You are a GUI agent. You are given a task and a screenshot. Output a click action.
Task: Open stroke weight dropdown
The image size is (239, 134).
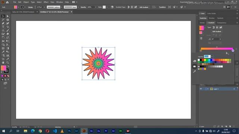click(44, 7)
